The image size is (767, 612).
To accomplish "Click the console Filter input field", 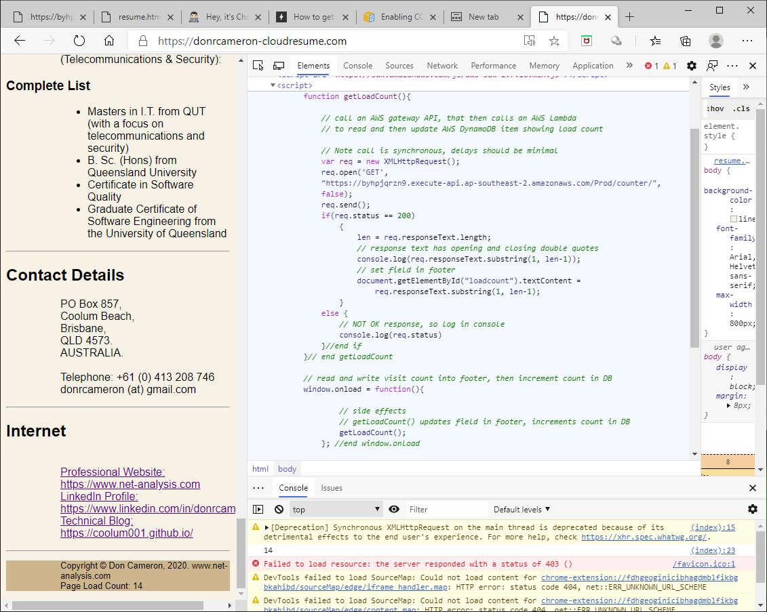I will coord(447,510).
